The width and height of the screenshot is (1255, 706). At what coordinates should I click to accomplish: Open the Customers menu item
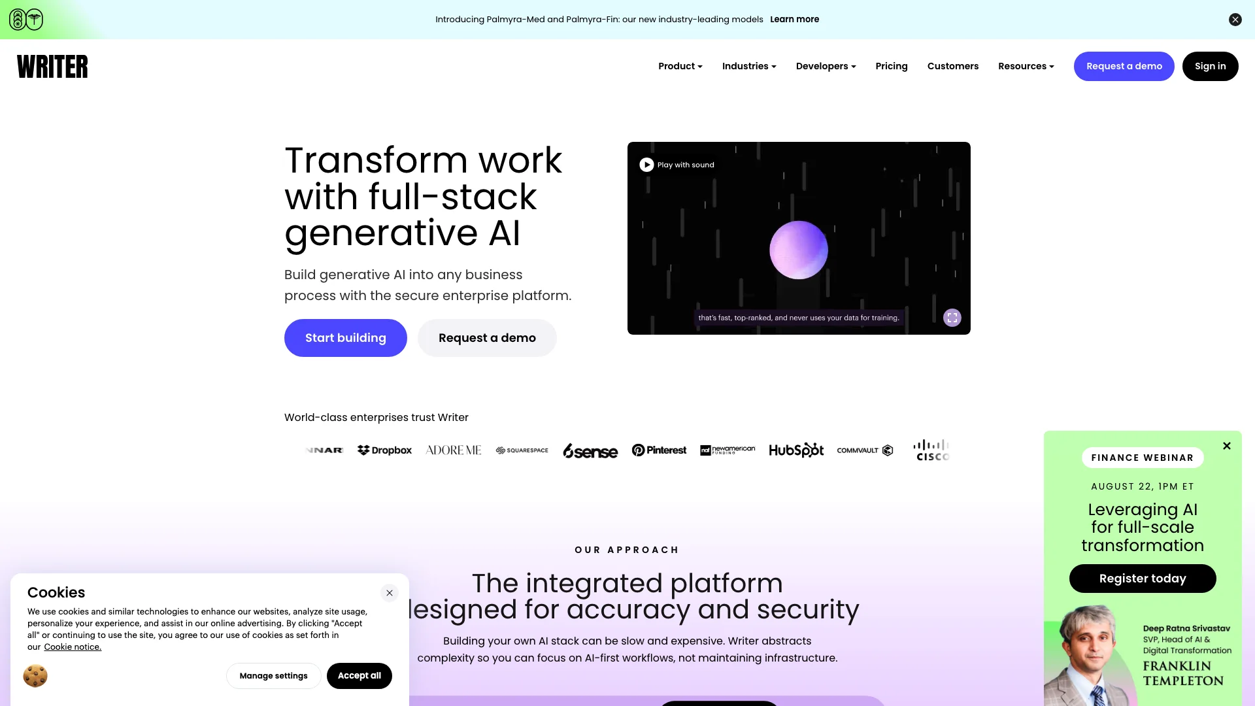[952, 65]
